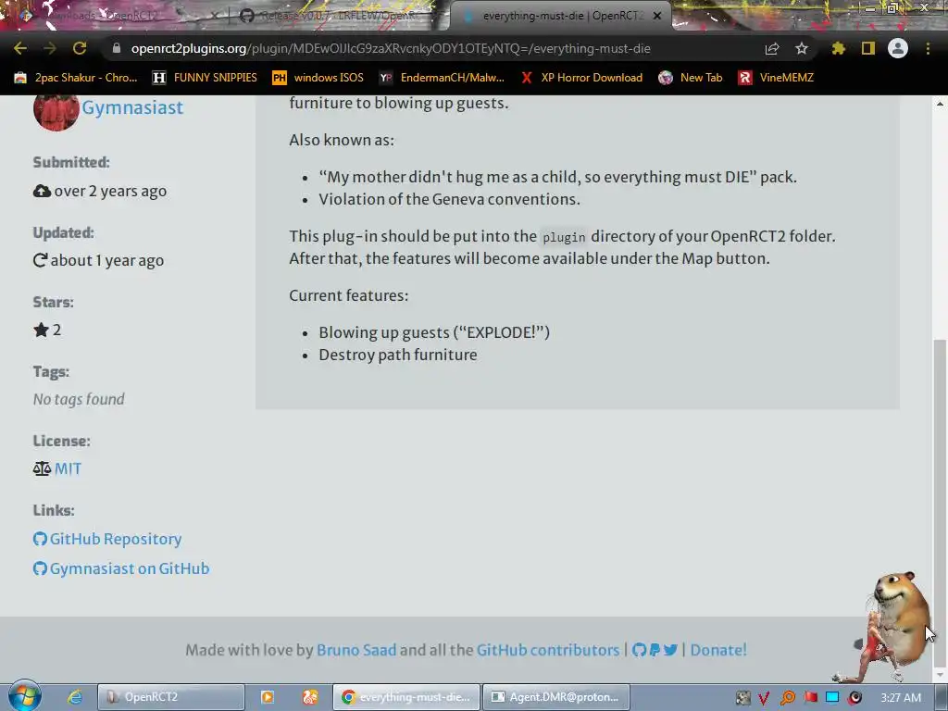Click Gymnasiast avatar image
The image size is (948, 711).
coord(56,112)
